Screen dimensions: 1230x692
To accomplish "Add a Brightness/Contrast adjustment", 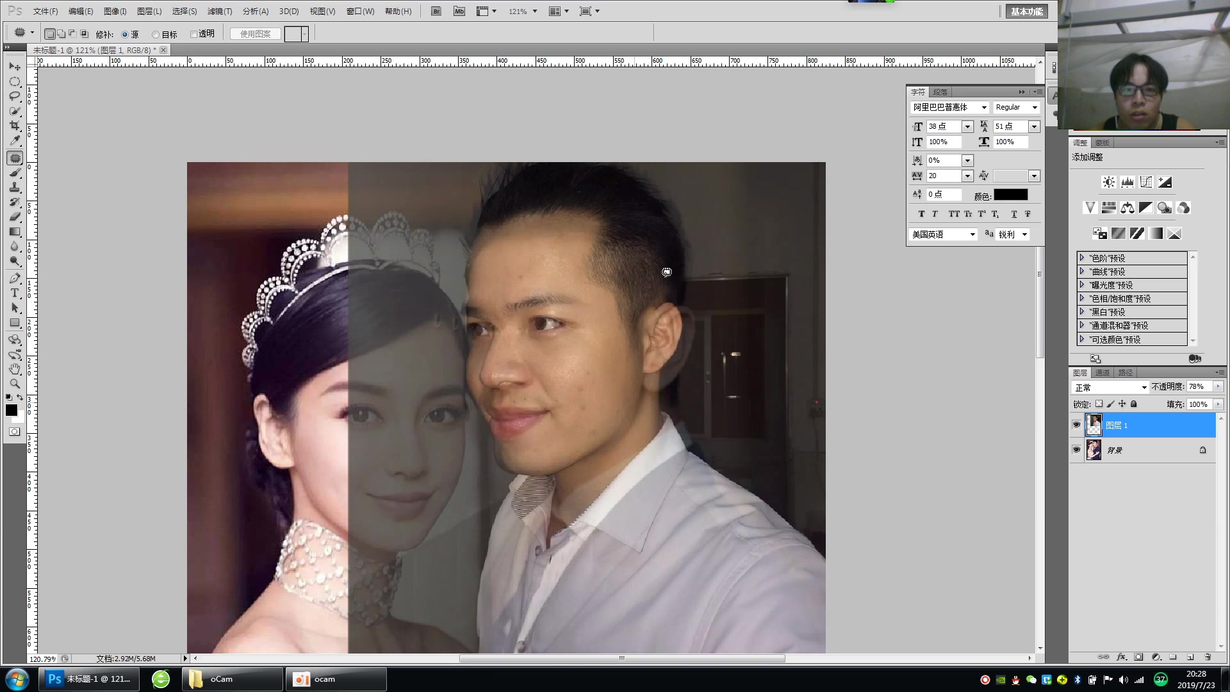I will click(x=1108, y=183).
